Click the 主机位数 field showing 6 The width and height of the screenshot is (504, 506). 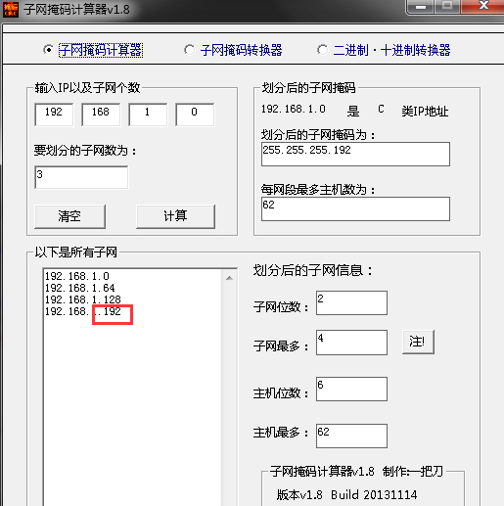coord(351,389)
